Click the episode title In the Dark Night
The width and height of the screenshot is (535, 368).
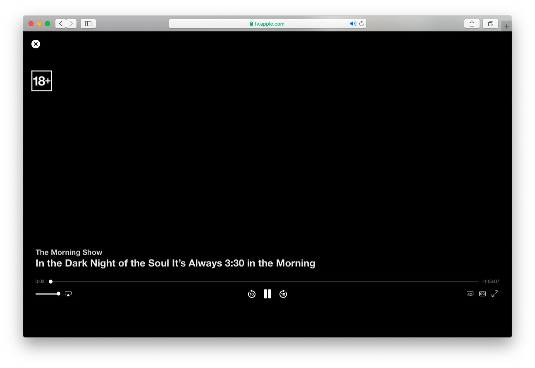pyautogui.click(x=175, y=263)
